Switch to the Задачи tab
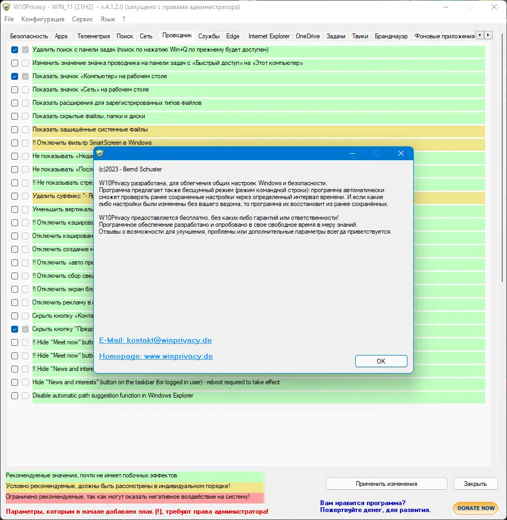Image resolution: width=507 pixels, height=520 pixels. tap(336, 36)
